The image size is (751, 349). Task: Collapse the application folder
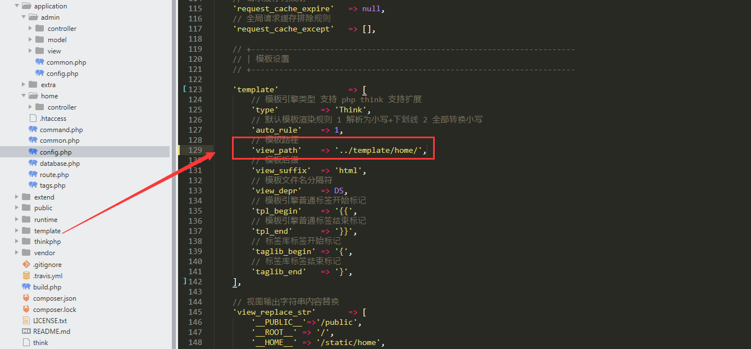coord(16,6)
